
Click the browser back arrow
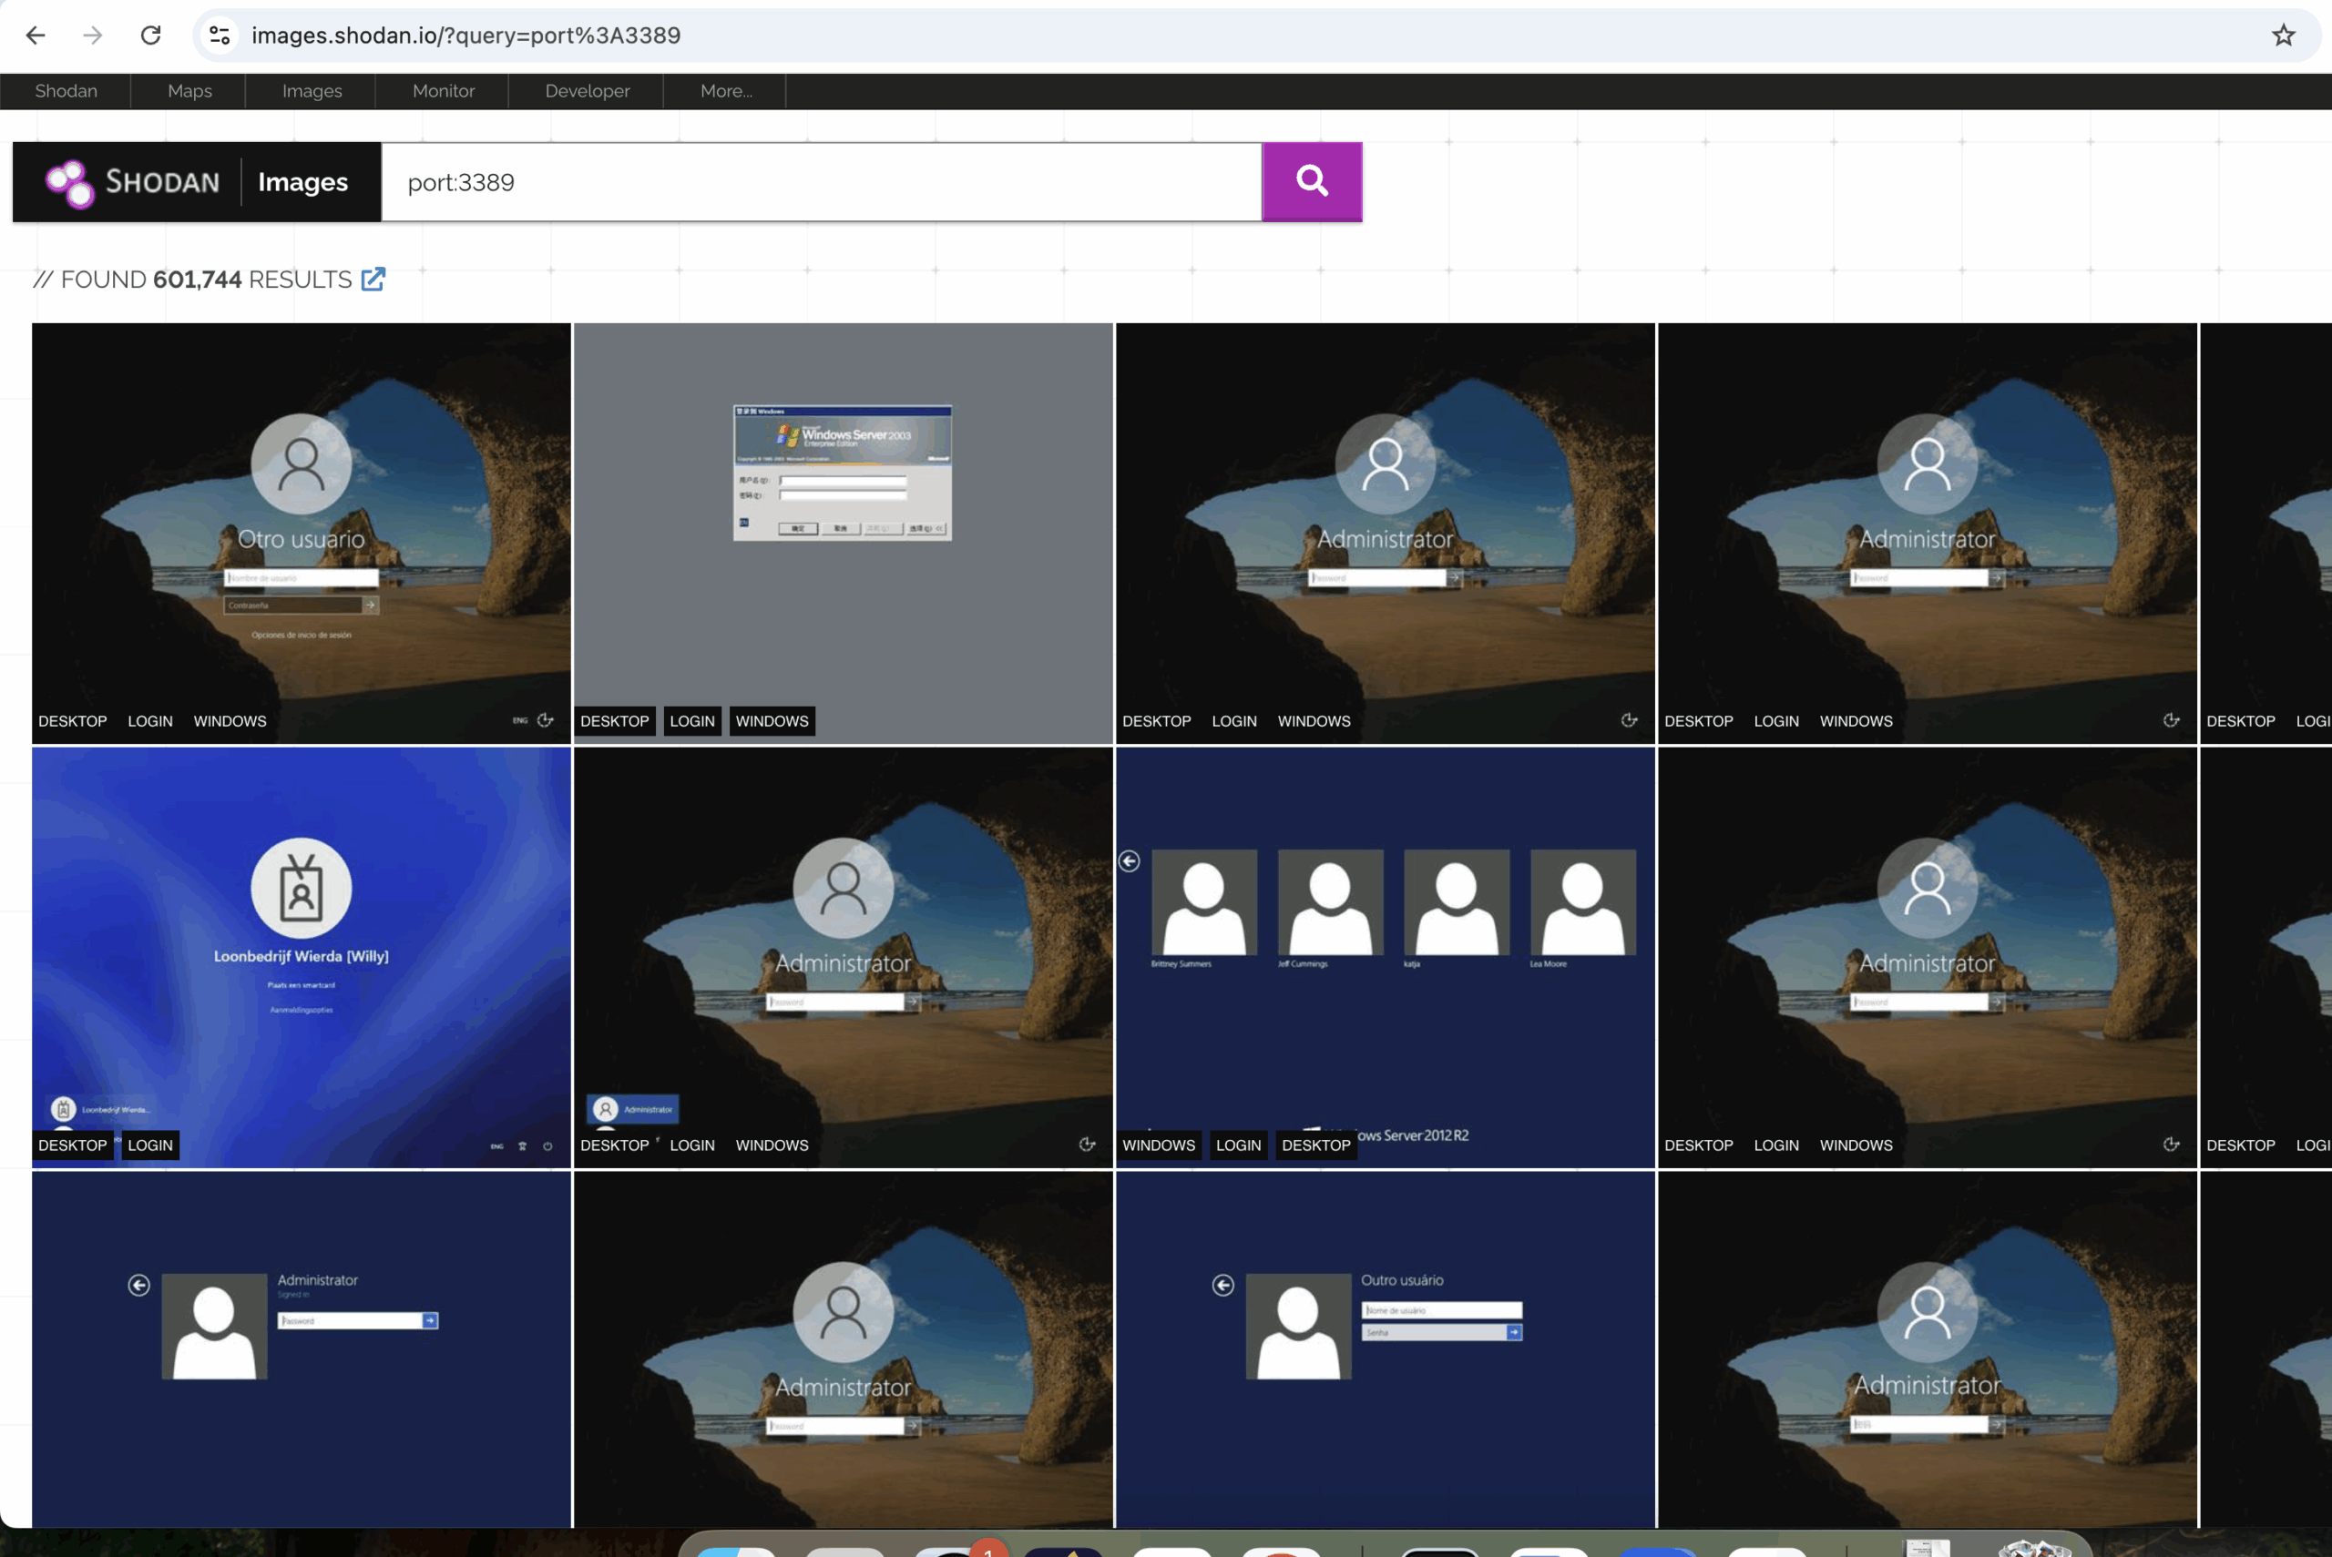click(x=36, y=36)
